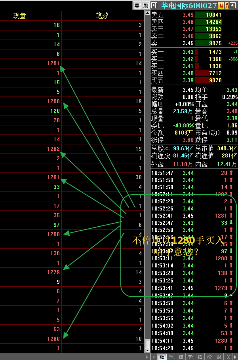Click the 刷 refresh button
Screen dimensions: 238x360
click(x=145, y=6)
